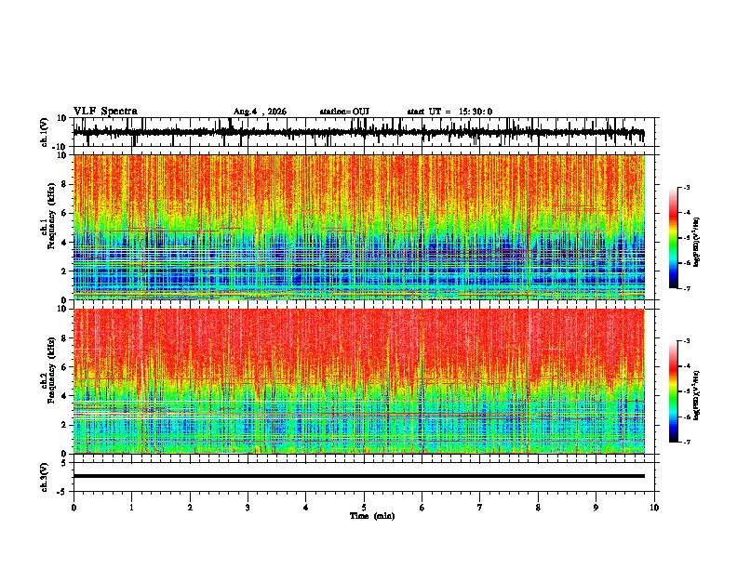The image size is (737, 569).
Task: Click the start UT 15:30:0 label
Action: pyautogui.click(x=449, y=112)
